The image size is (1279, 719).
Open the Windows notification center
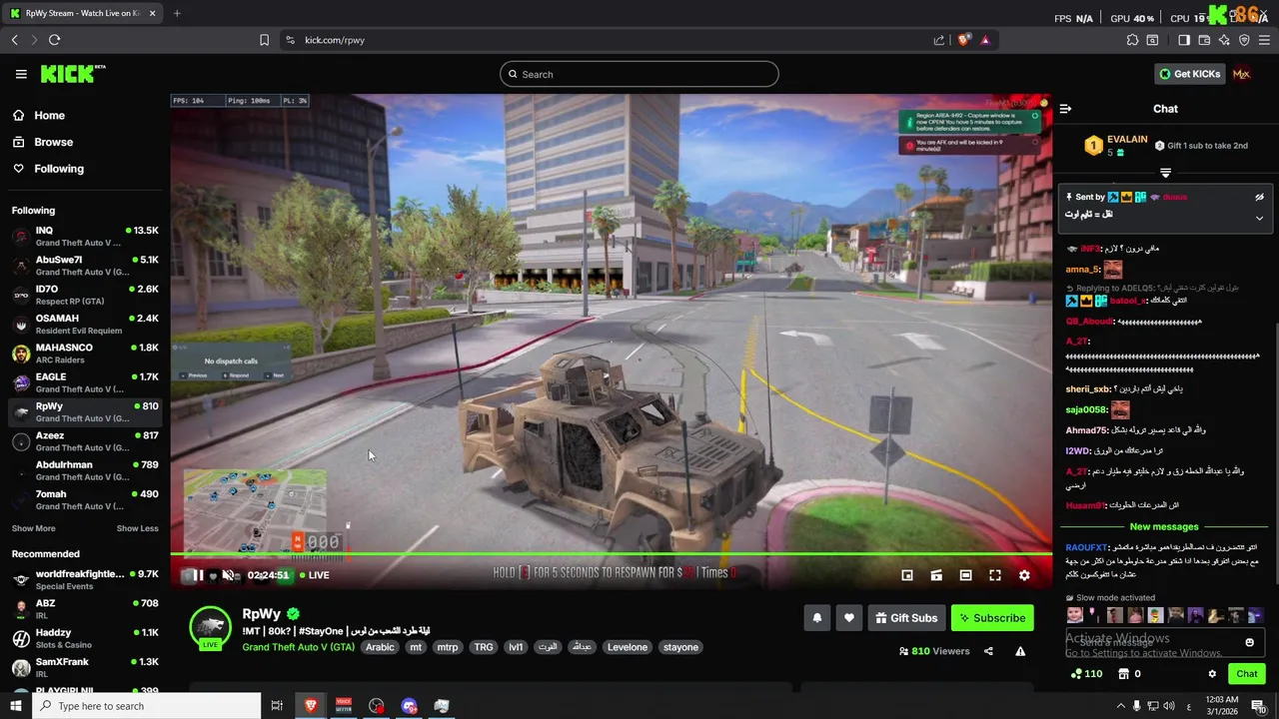[1258, 706]
